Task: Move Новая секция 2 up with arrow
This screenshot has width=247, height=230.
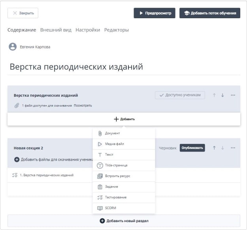Action: 214,148
